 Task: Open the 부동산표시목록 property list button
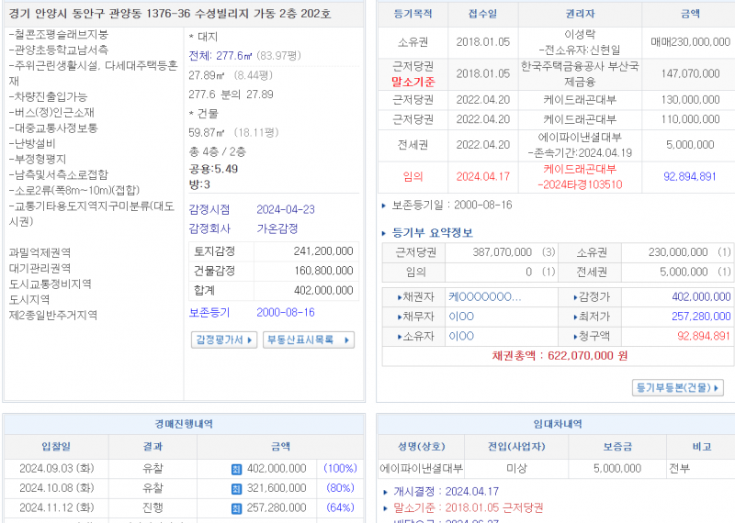click(x=309, y=339)
